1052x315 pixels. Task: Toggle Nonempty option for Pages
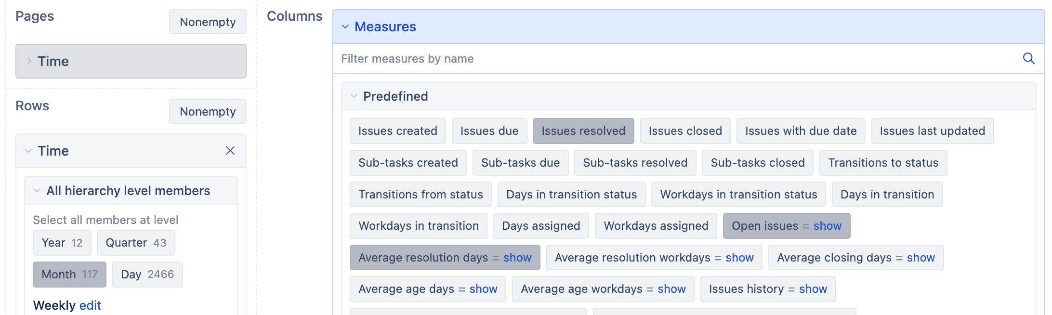(x=208, y=22)
